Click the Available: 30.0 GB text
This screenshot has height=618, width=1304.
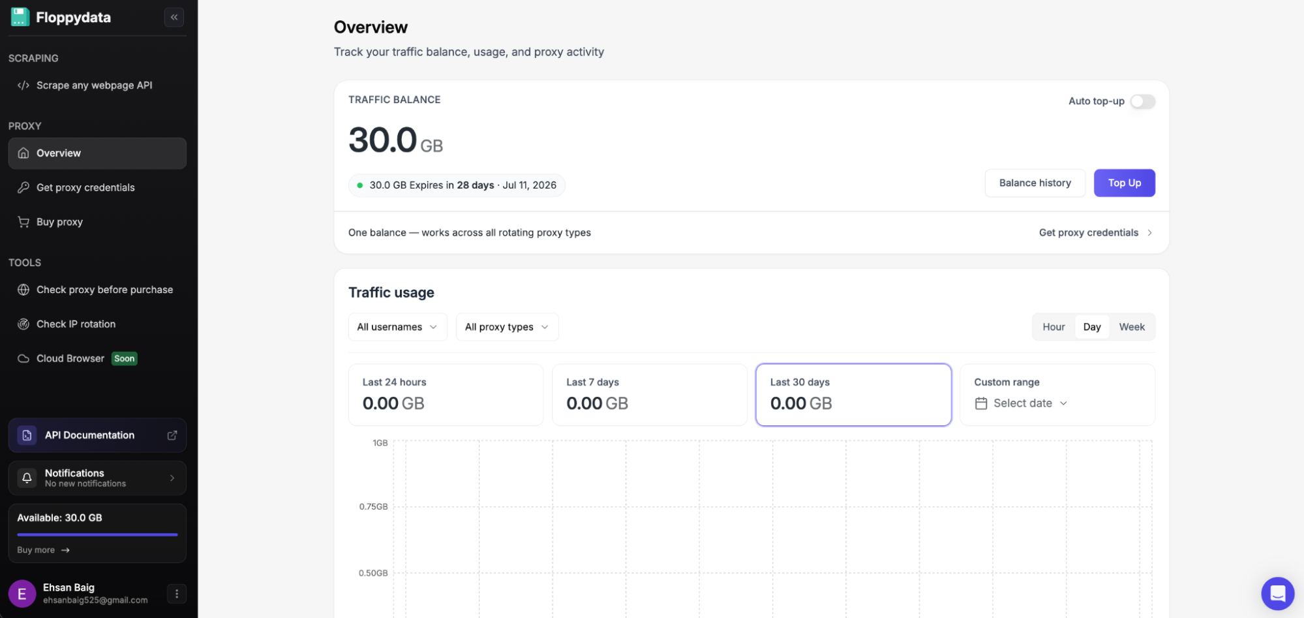point(59,518)
